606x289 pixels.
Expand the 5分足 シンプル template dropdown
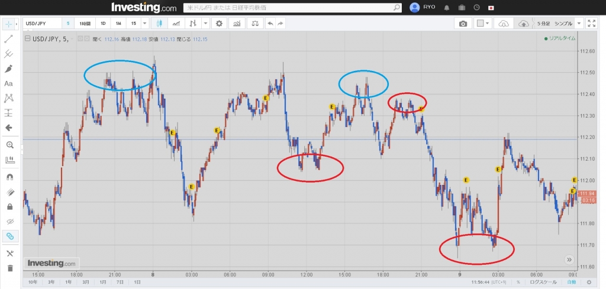coord(579,24)
